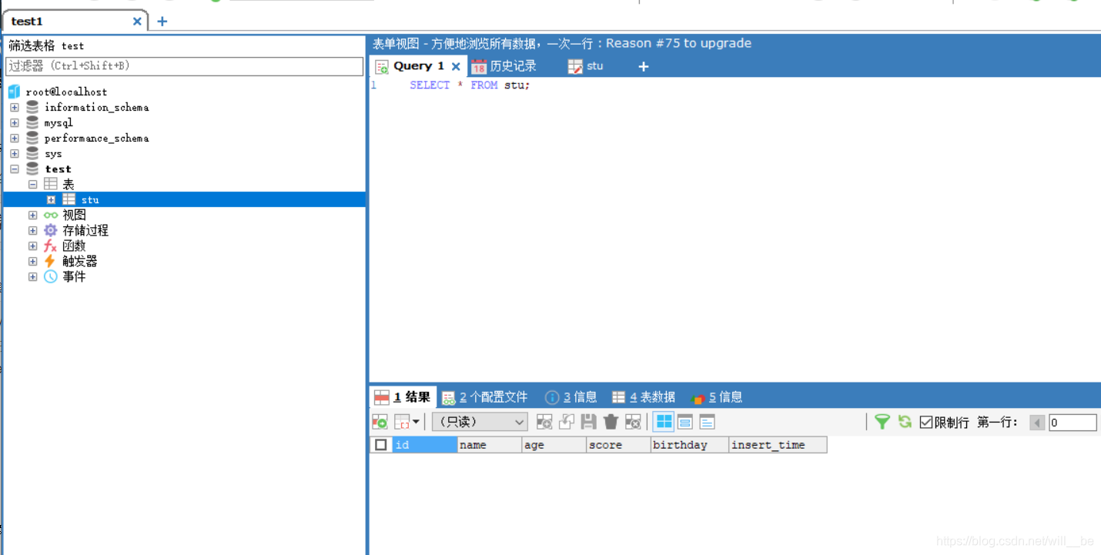
Task: Add a new connection with plus icon
Action: 162,22
